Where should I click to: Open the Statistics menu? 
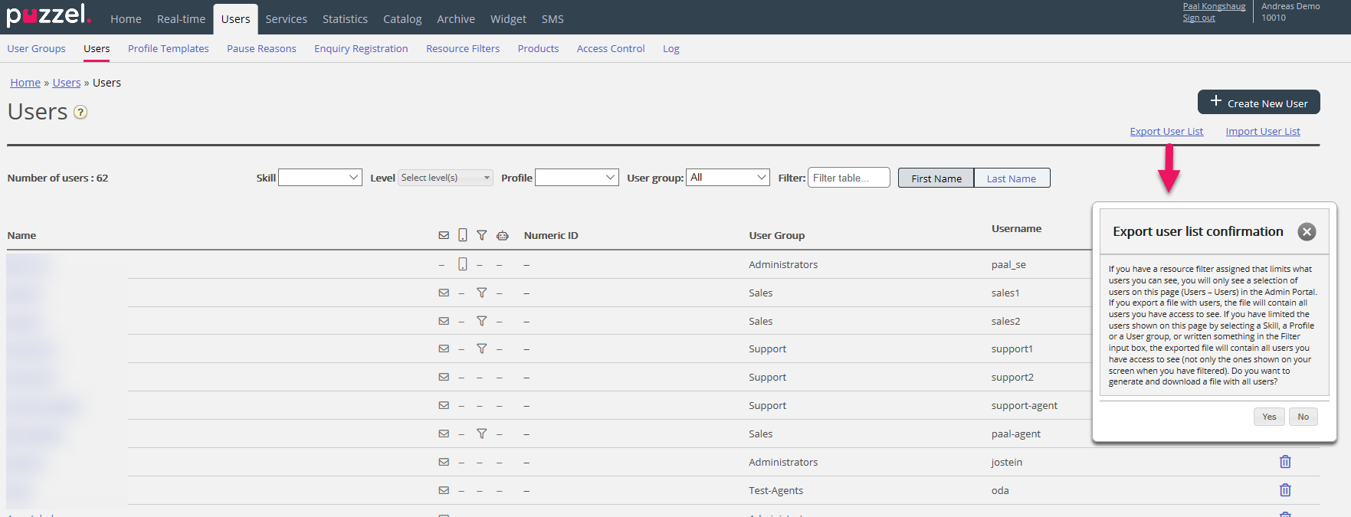pos(345,19)
